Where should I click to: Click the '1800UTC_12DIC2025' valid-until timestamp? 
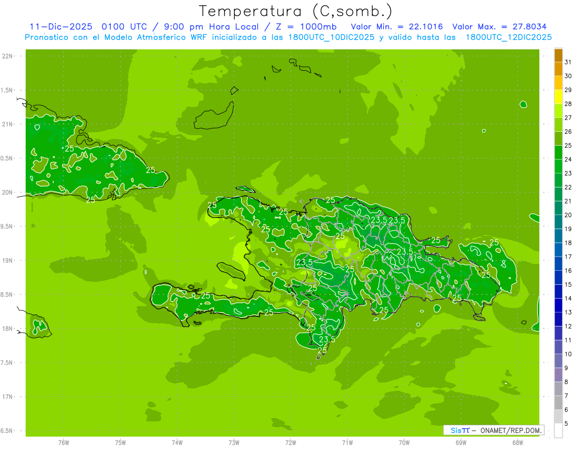tap(508, 37)
